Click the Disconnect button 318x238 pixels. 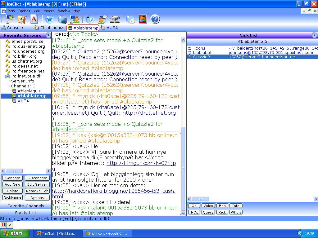[x=37, y=178]
